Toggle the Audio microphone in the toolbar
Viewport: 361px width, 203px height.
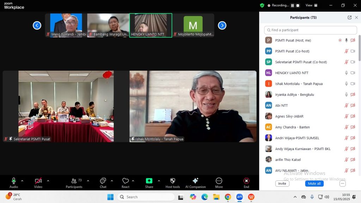tap(14, 183)
